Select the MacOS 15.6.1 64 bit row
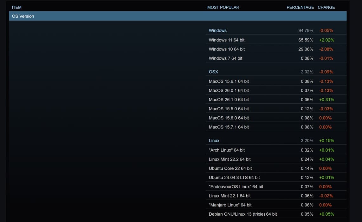 [x=229, y=81]
